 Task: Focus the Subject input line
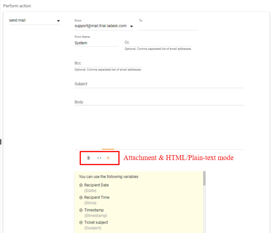[x=159, y=84]
